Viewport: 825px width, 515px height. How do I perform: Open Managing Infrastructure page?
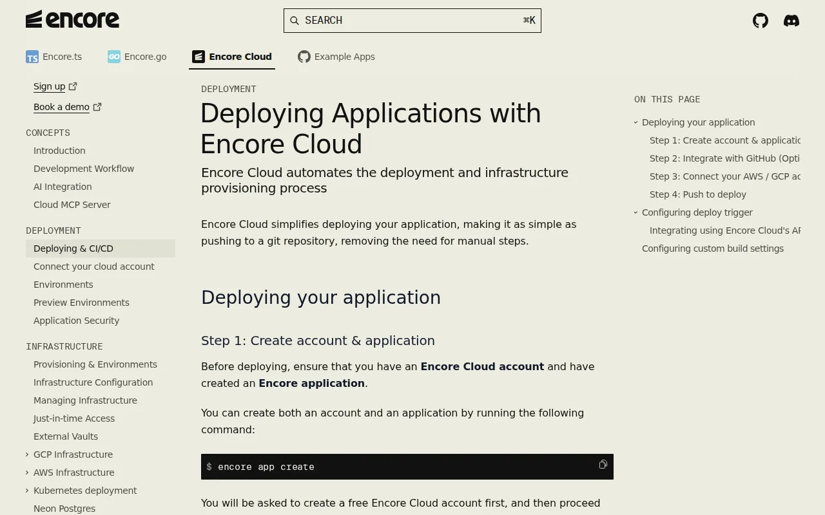click(85, 400)
